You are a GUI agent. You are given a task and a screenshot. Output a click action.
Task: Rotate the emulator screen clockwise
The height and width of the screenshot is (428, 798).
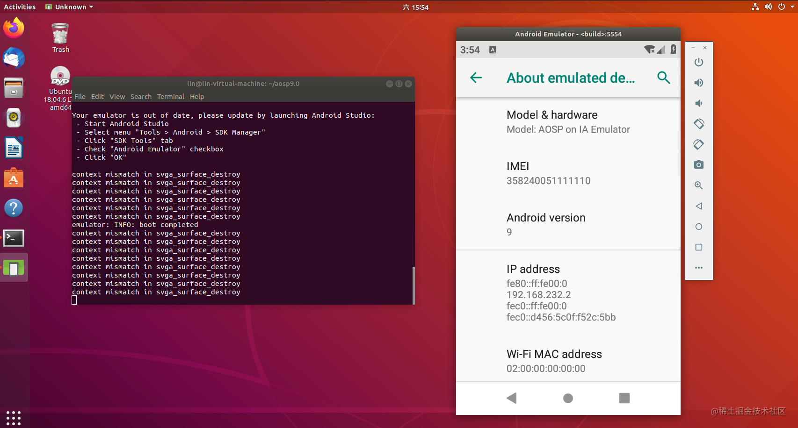click(x=698, y=144)
